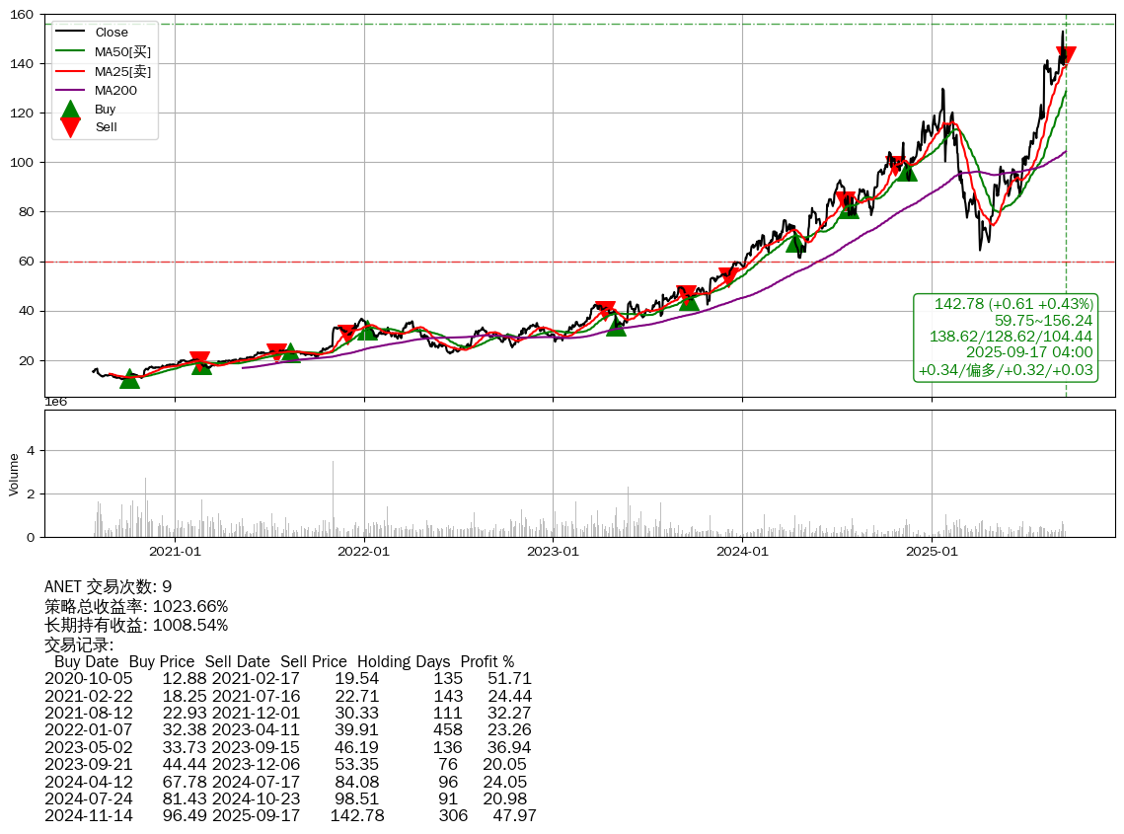Click the green Buy triangle in the legend

click(70, 109)
